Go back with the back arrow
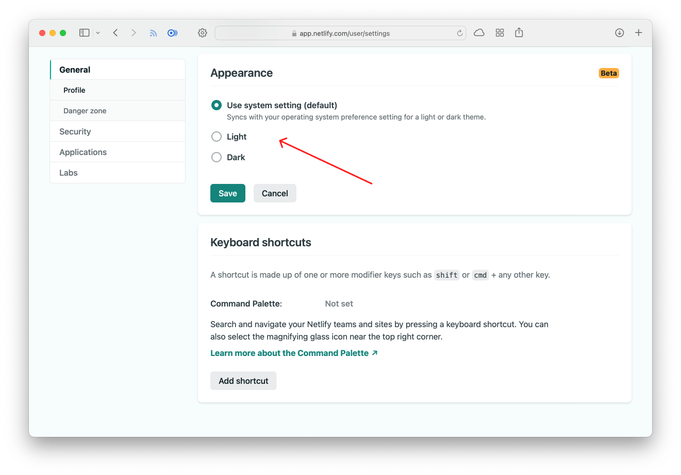This screenshot has height=475, width=681. point(115,33)
